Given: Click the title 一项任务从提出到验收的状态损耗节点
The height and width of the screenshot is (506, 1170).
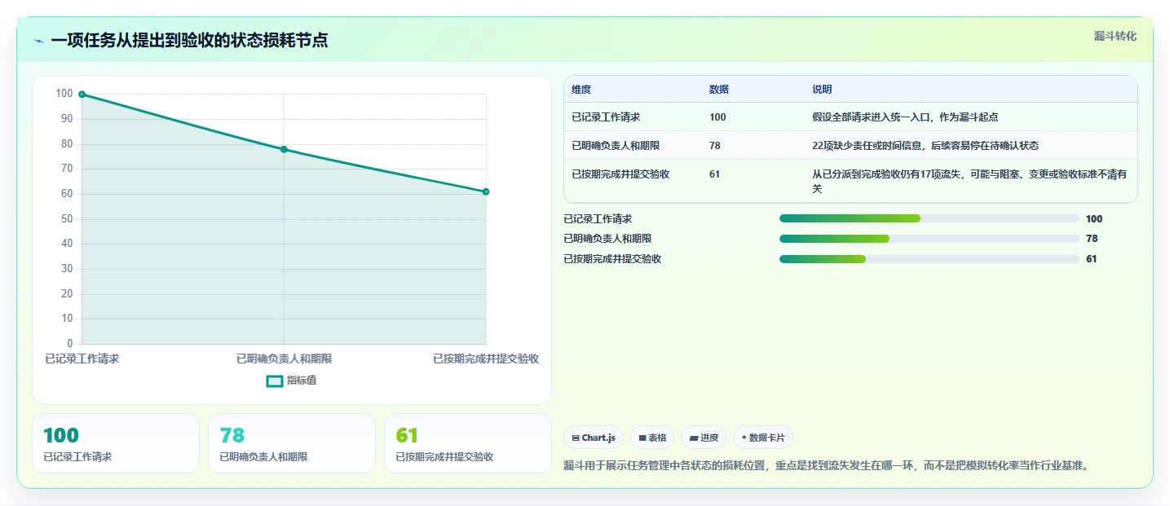Looking at the screenshot, I should [x=189, y=41].
